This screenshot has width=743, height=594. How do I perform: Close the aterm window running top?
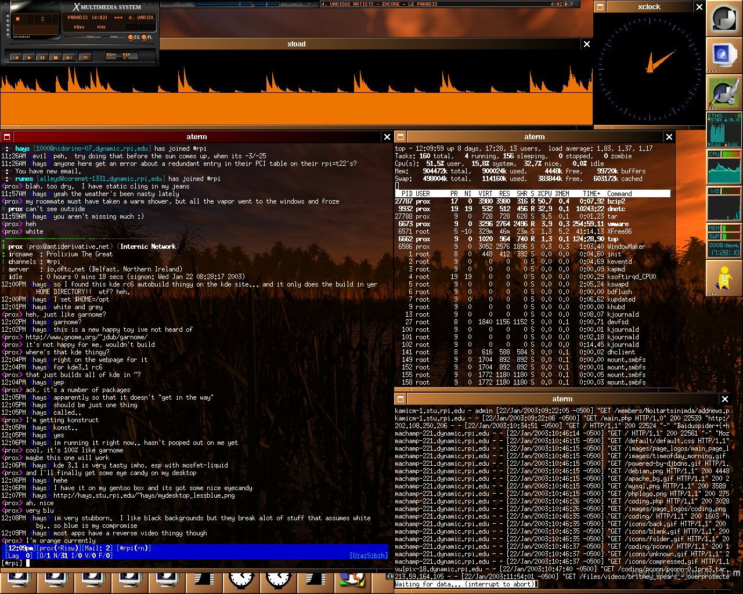coord(669,137)
